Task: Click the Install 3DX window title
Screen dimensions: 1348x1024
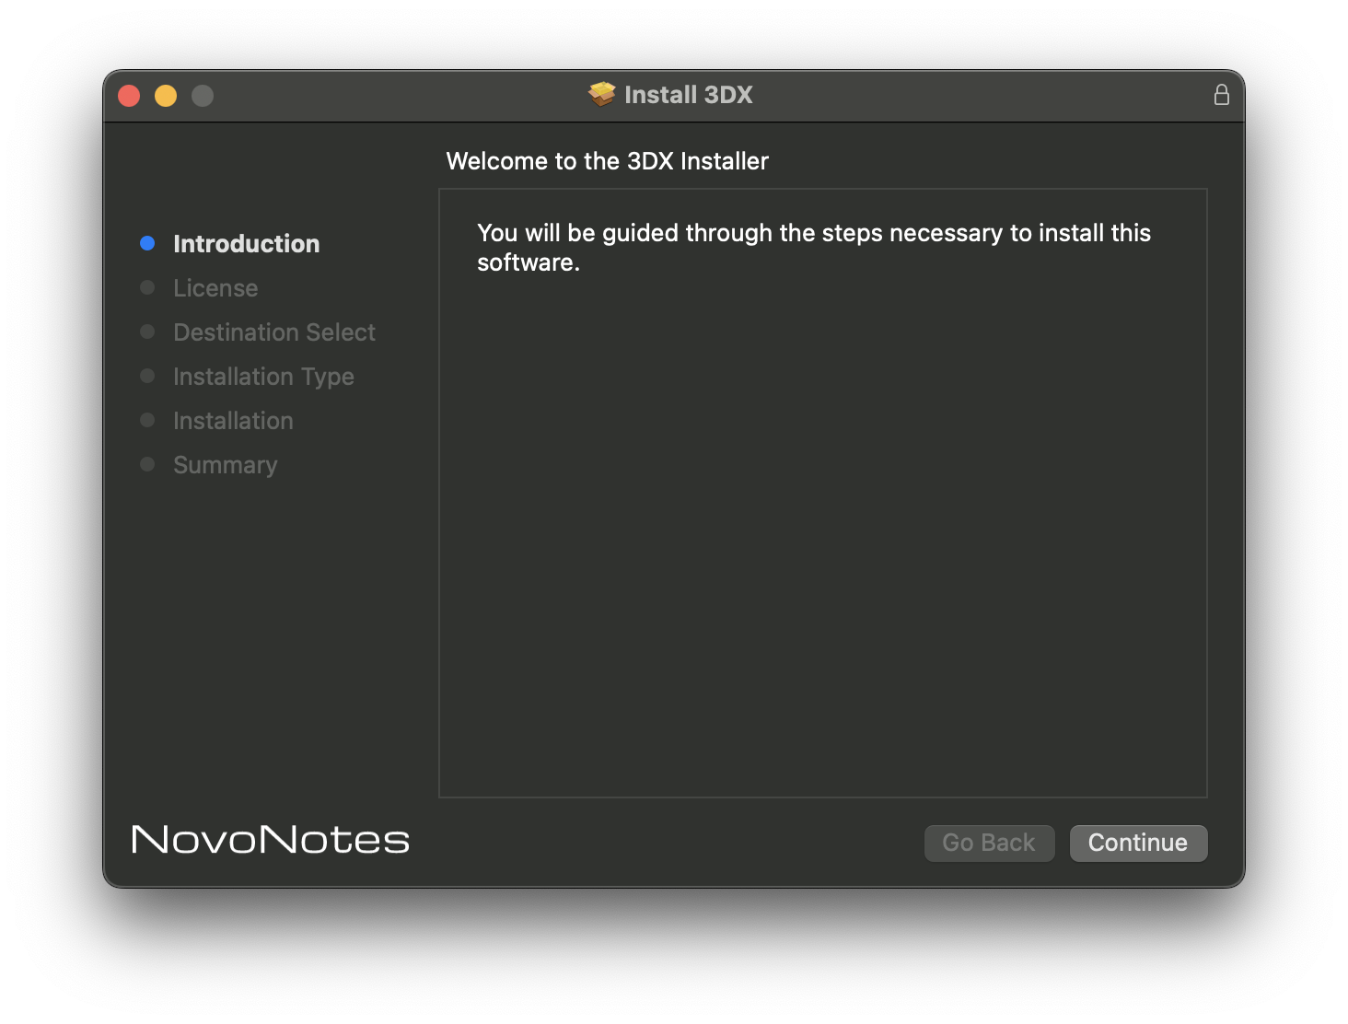Action: pos(689,94)
